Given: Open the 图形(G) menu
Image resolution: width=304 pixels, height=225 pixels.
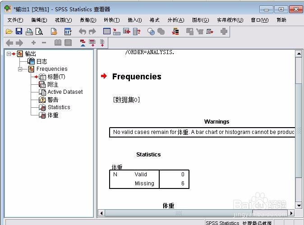Looking at the screenshot, I should point(200,20).
